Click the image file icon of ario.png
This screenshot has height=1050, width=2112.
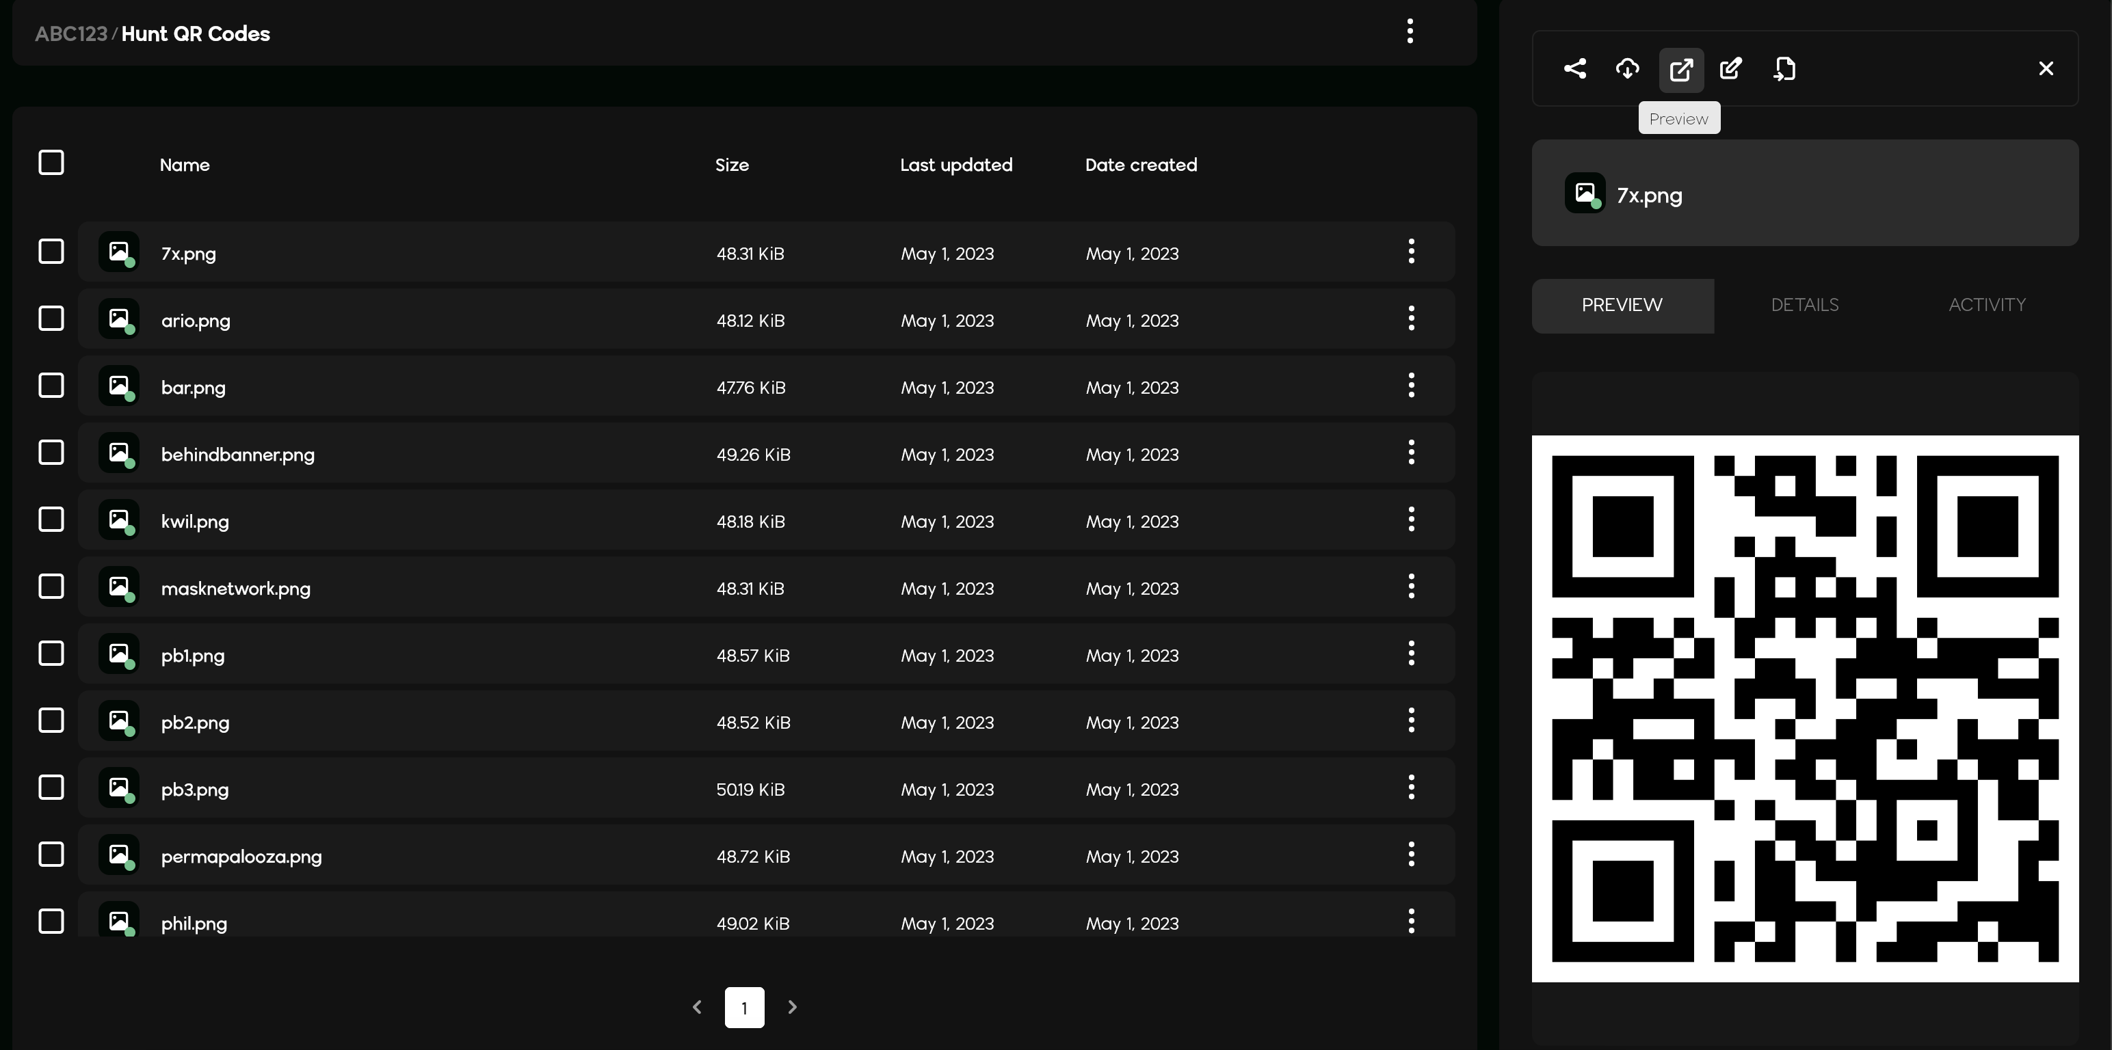click(119, 319)
